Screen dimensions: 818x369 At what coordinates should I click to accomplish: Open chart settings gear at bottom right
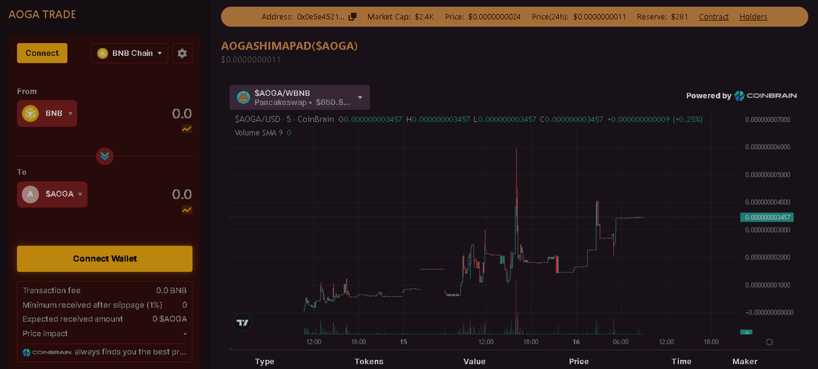coord(770,342)
